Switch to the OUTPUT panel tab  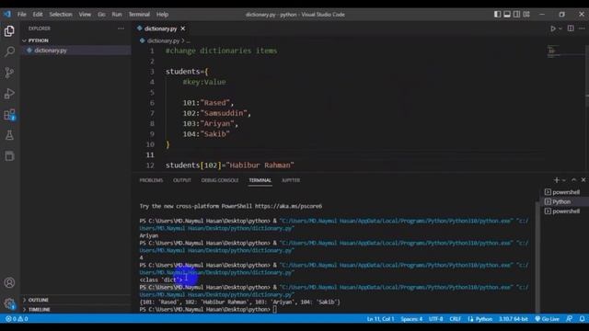182,180
